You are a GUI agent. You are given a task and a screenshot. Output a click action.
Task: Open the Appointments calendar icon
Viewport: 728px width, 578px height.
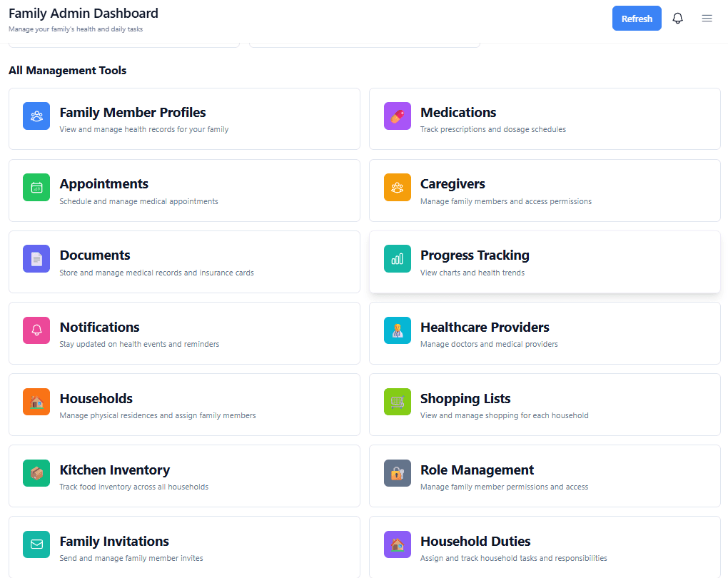pyautogui.click(x=36, y=187)
